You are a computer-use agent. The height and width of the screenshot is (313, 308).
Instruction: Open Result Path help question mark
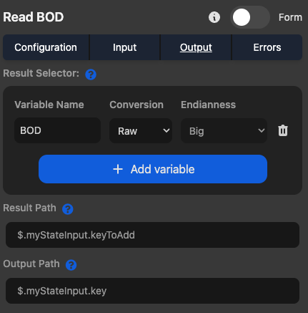(68, 209)
